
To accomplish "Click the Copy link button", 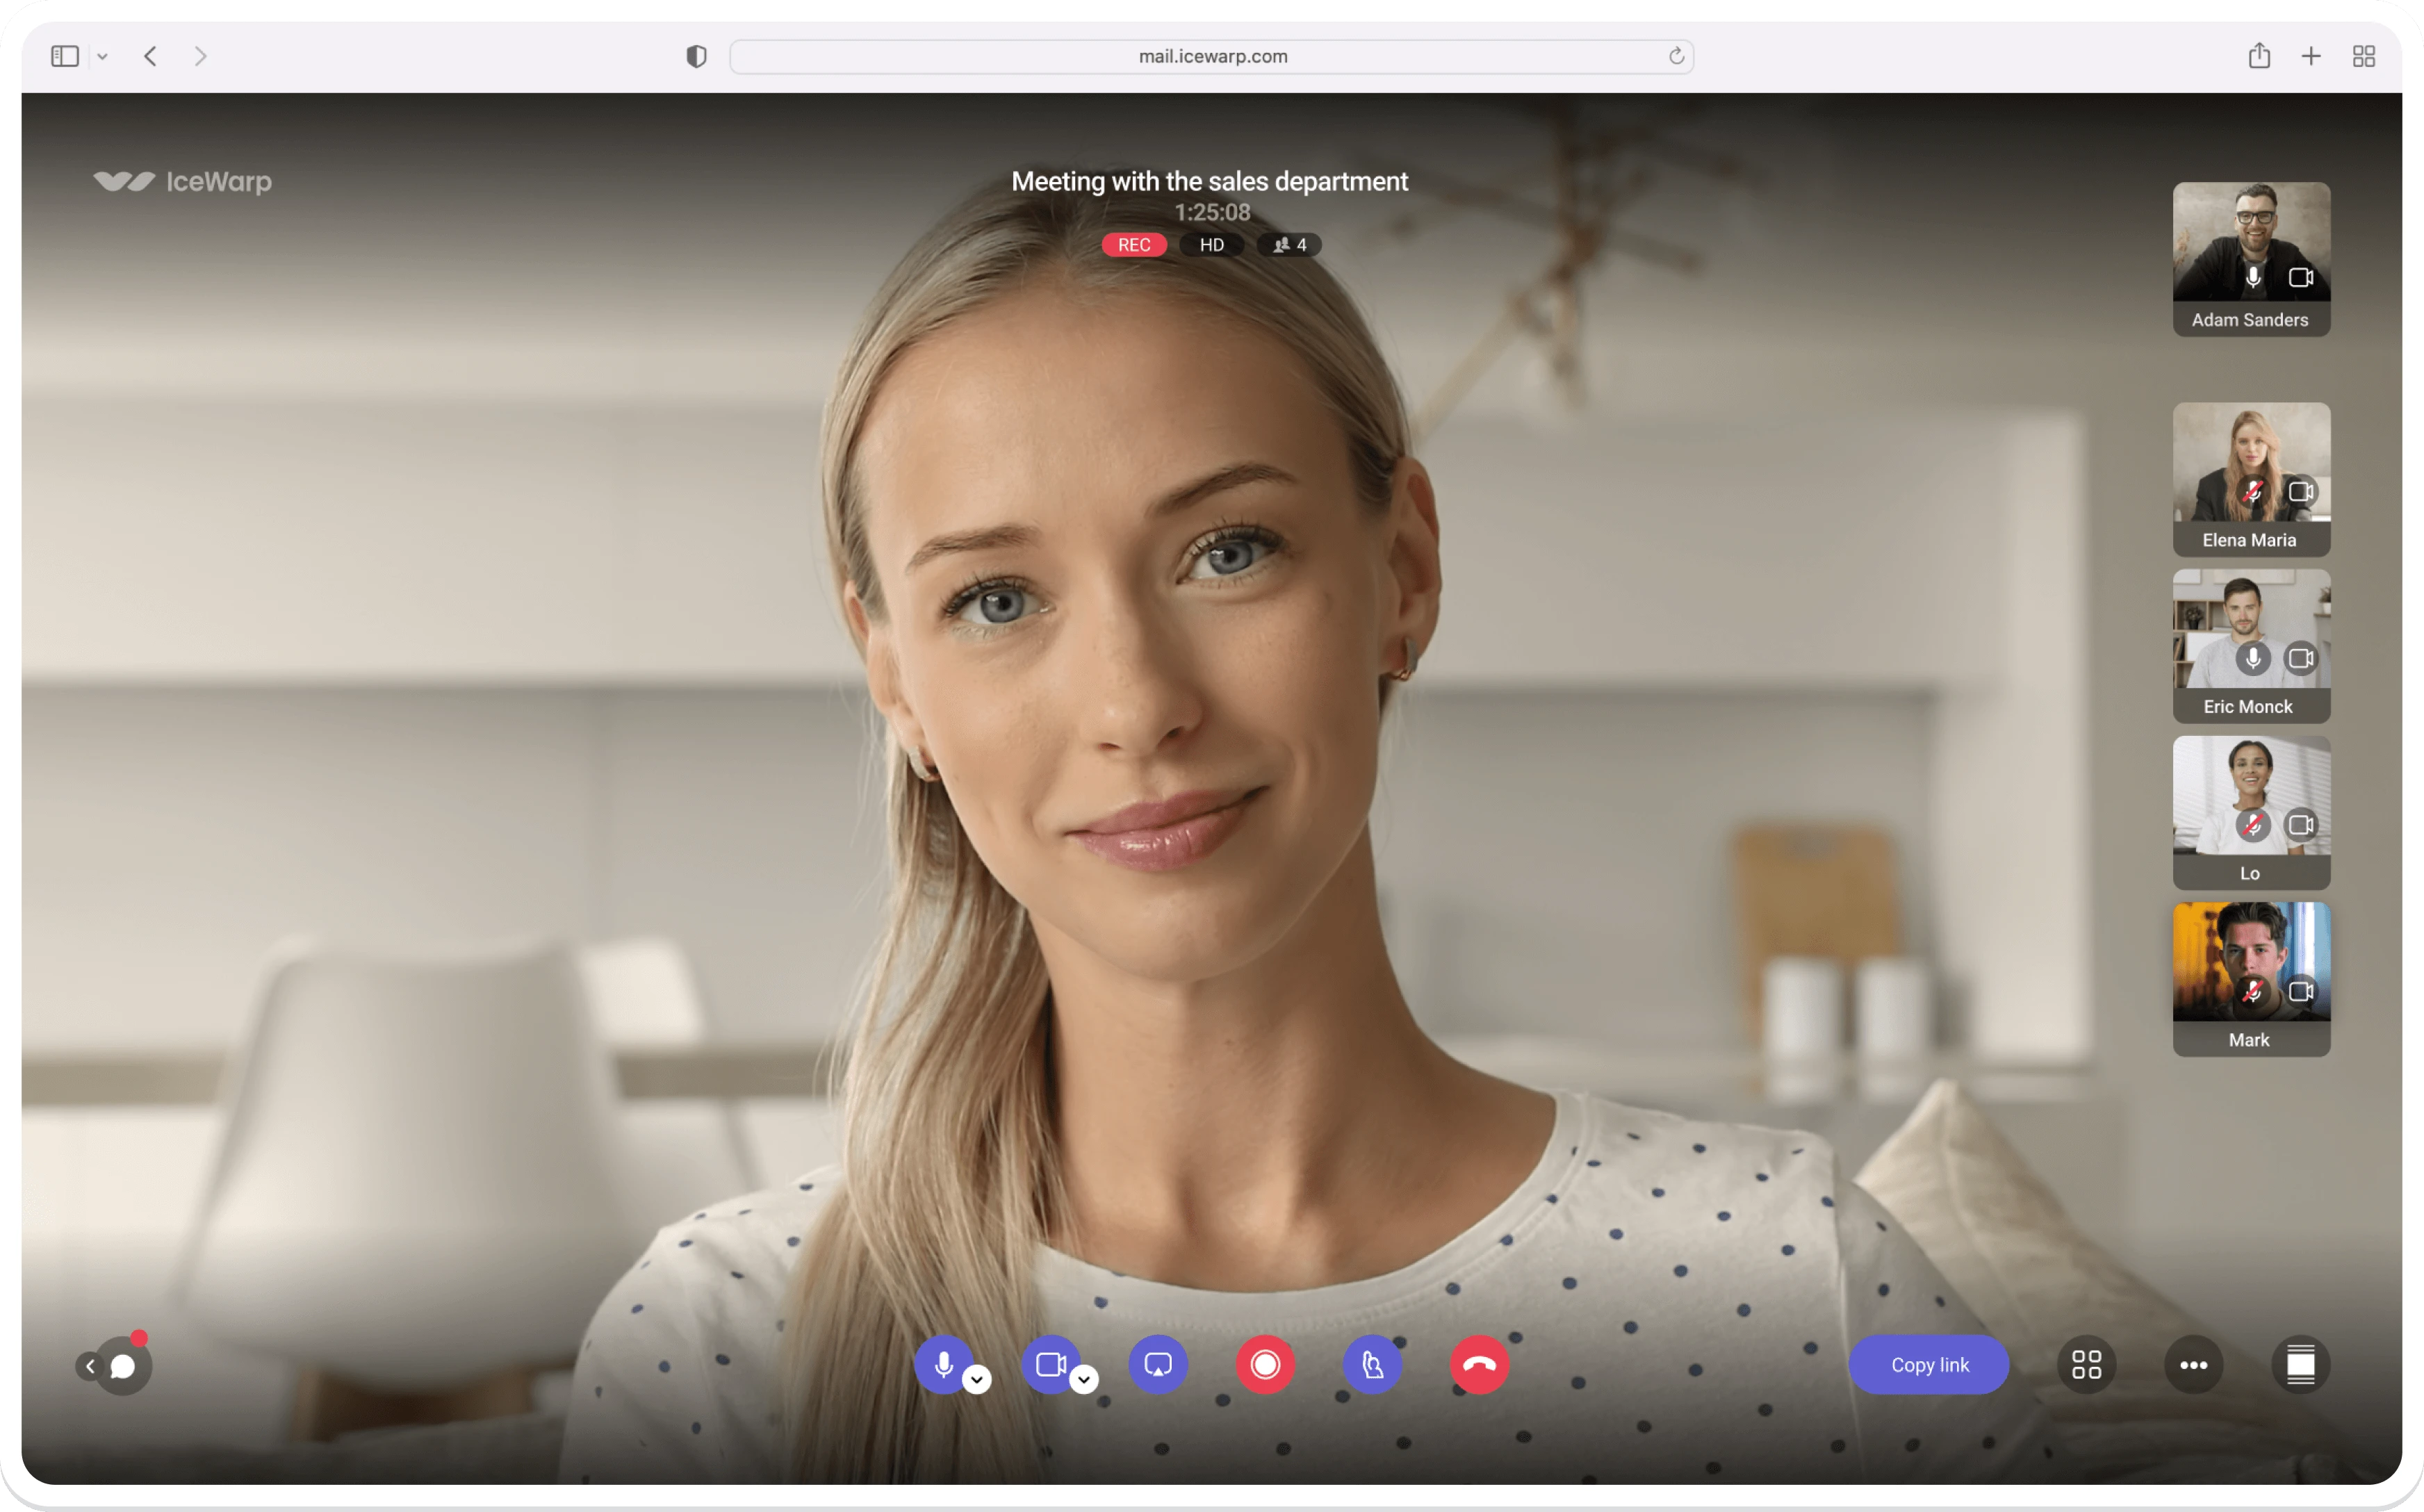I will (x=1929, y=1365).
